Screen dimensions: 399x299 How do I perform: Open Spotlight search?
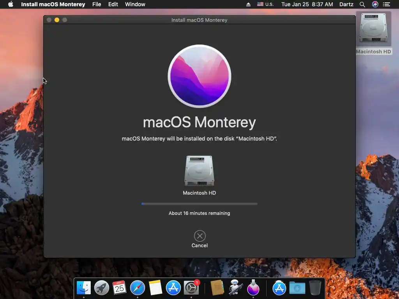click(x=362, y=4)
